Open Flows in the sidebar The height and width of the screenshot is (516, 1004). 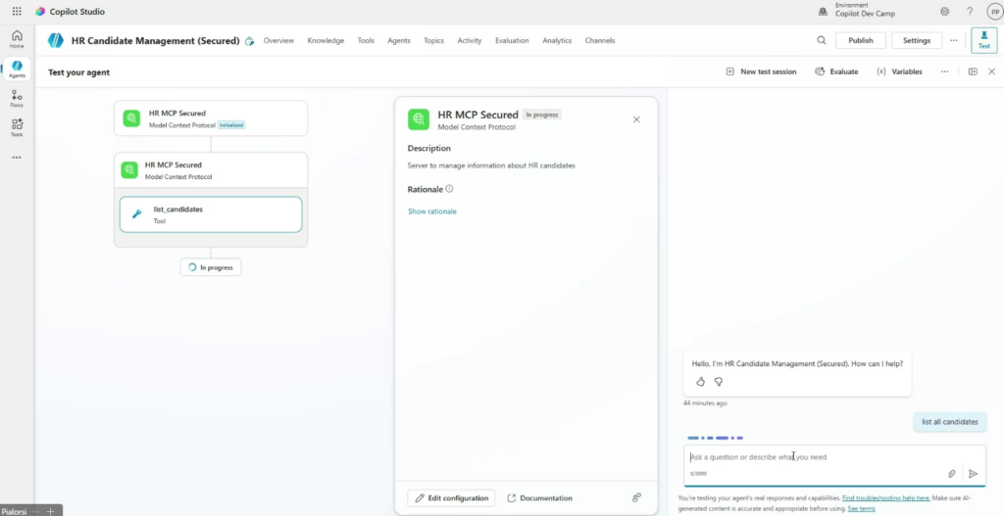pos(17,99)
